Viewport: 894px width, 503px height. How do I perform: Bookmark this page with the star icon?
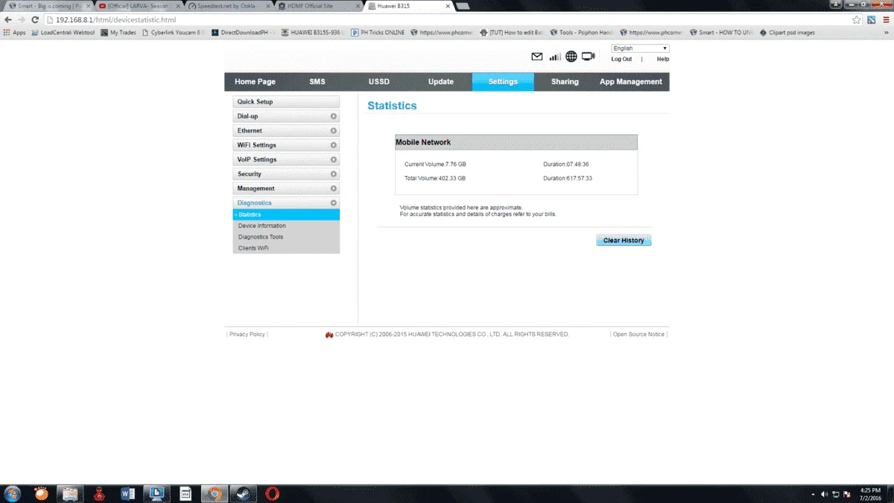tap(857, 19)
